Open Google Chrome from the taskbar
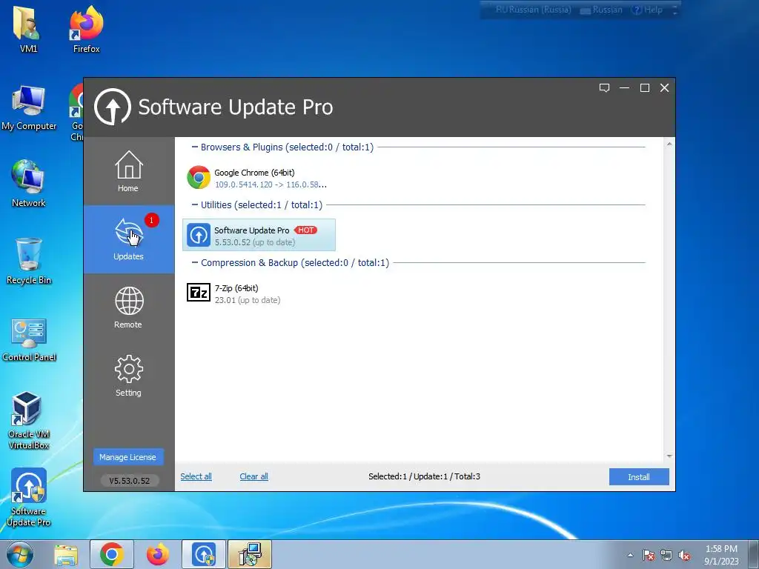Image resolution: width=759 pixels, height=569 pixels. click(112, 554)
